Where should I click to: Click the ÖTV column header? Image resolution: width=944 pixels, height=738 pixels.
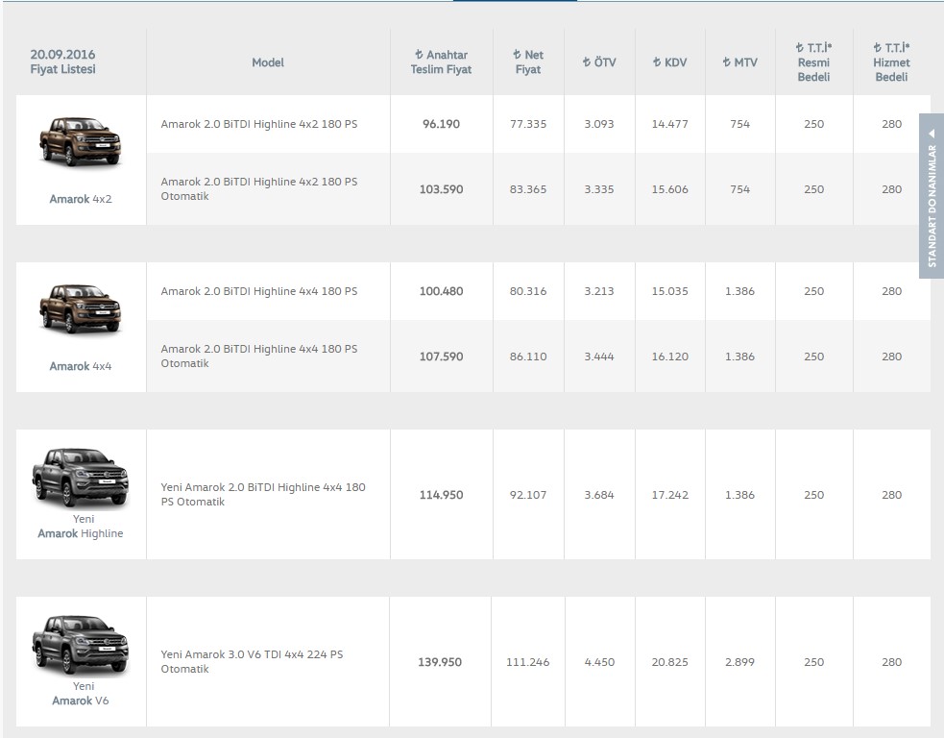pos(599,62)
